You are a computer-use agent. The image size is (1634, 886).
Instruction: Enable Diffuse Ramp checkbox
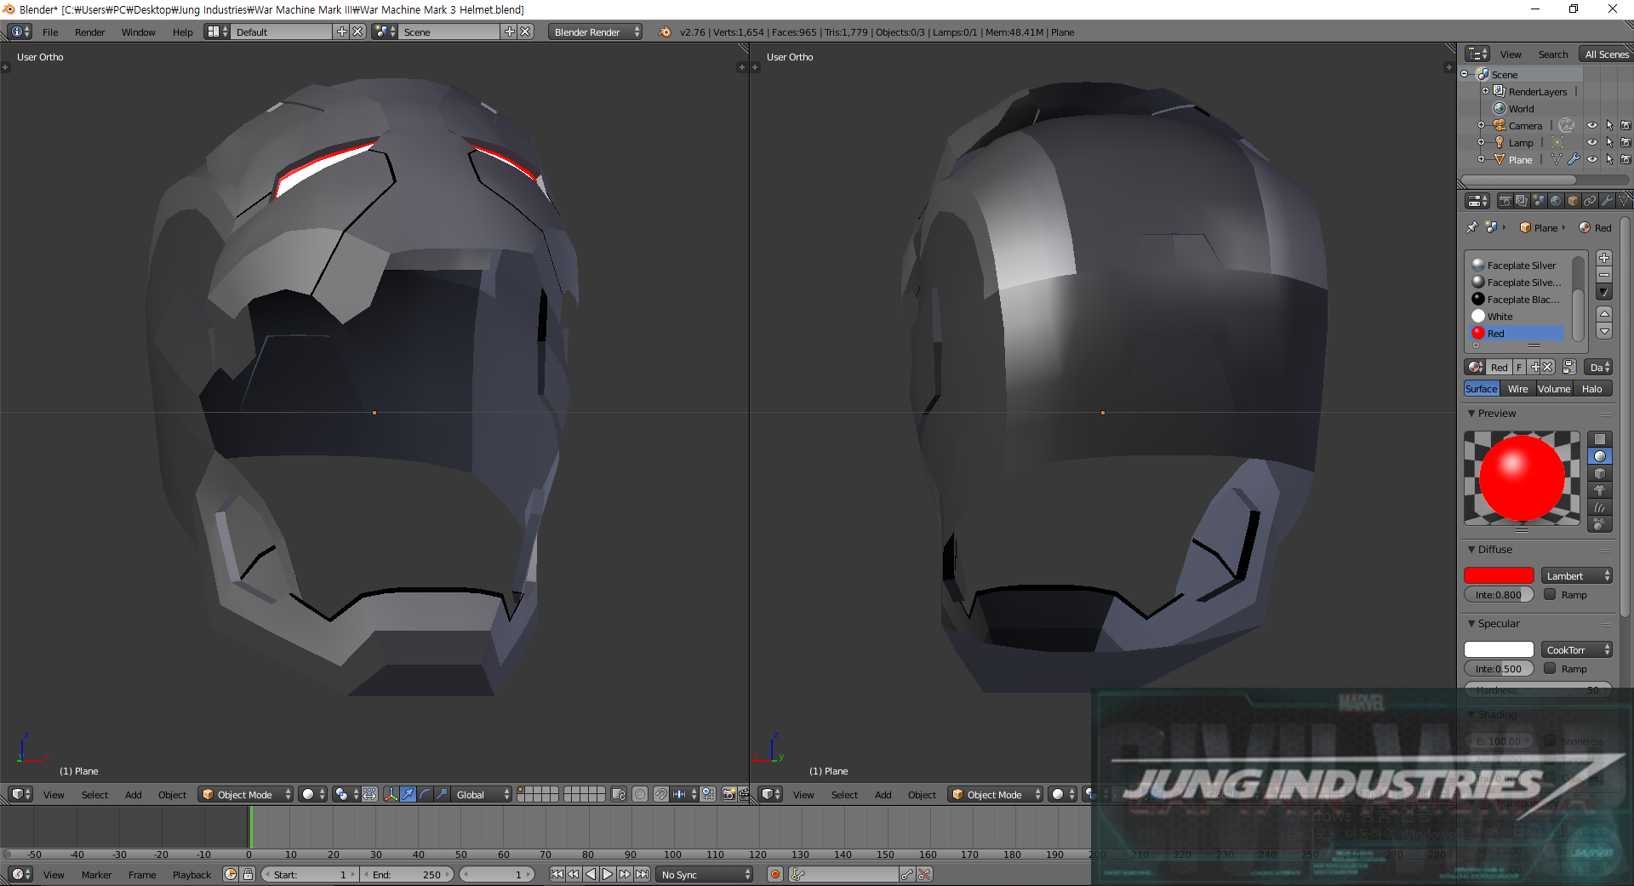1550,594
